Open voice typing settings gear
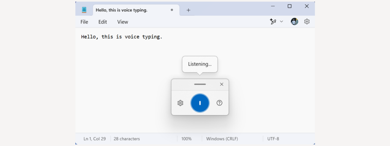Image resolution: width=390 pixels, height=146 pixels. tap(180, 103)
